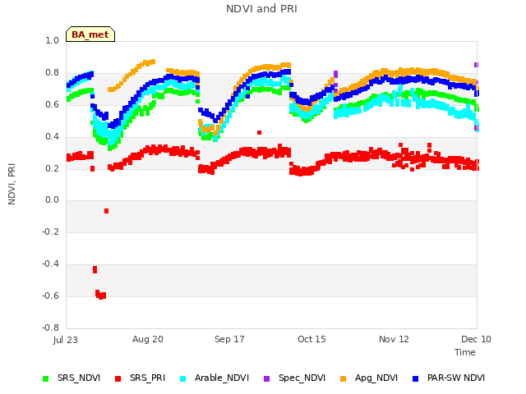This screenshot has height=394, width=526.
Task: Click the isolated red point just below 0.0
Action: pyautogui.click(x=106, y=211)
